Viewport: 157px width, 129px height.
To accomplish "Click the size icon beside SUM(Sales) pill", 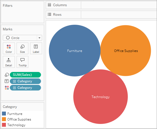I will tap(7, 75).
